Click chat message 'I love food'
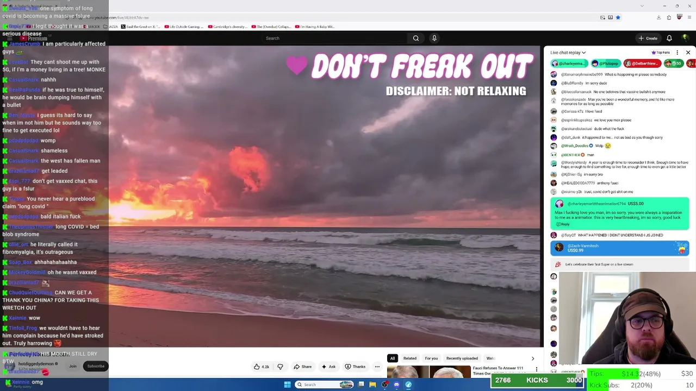The height and width of the screenshot is (391, 696). coord(594,111)
